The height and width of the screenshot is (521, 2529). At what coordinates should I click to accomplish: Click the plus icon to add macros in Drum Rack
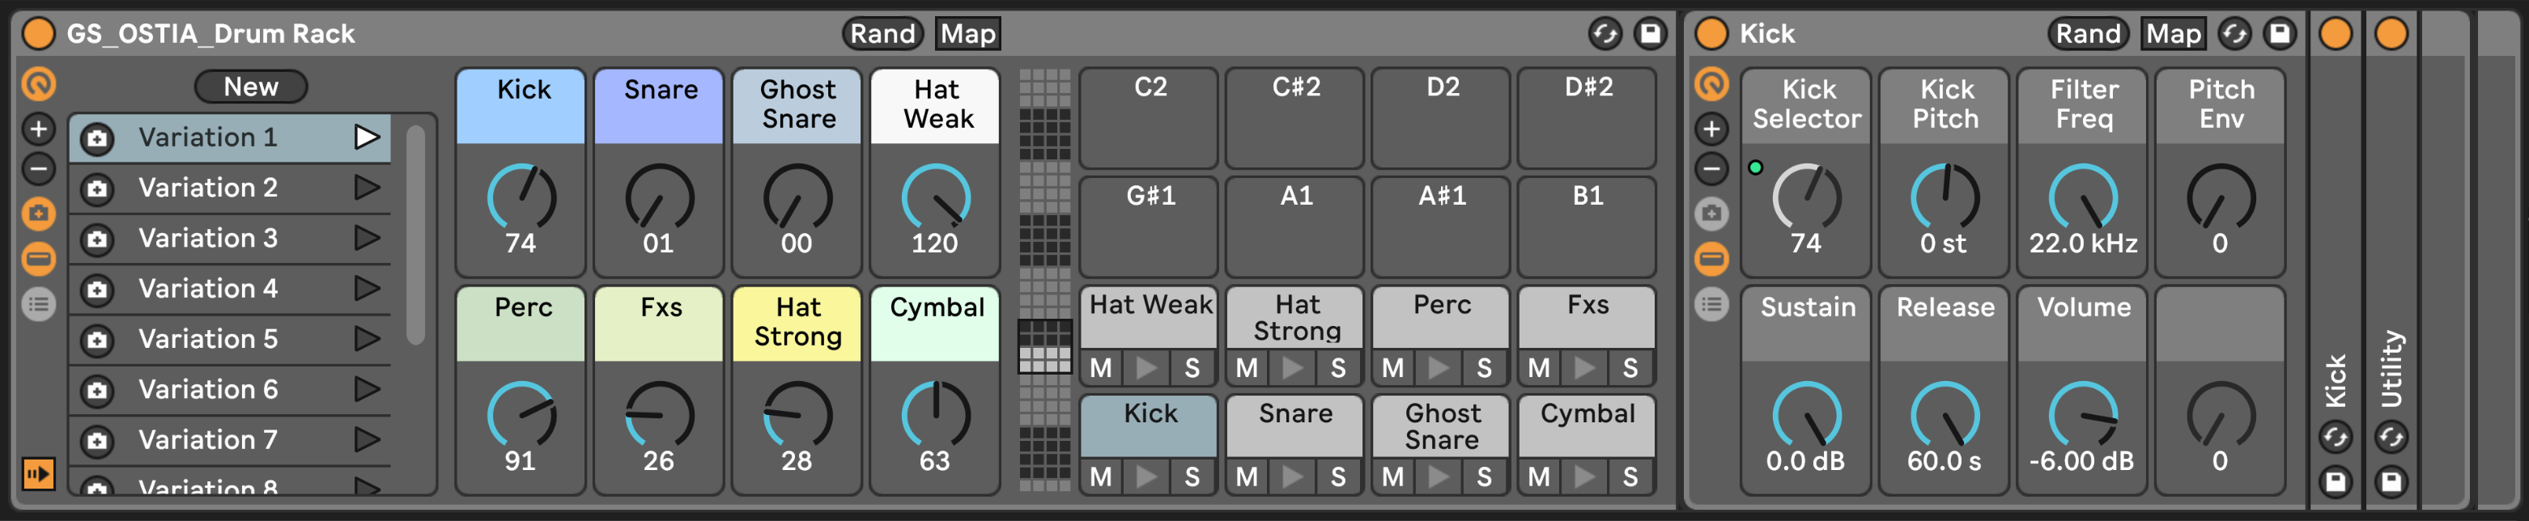[40, 129]
